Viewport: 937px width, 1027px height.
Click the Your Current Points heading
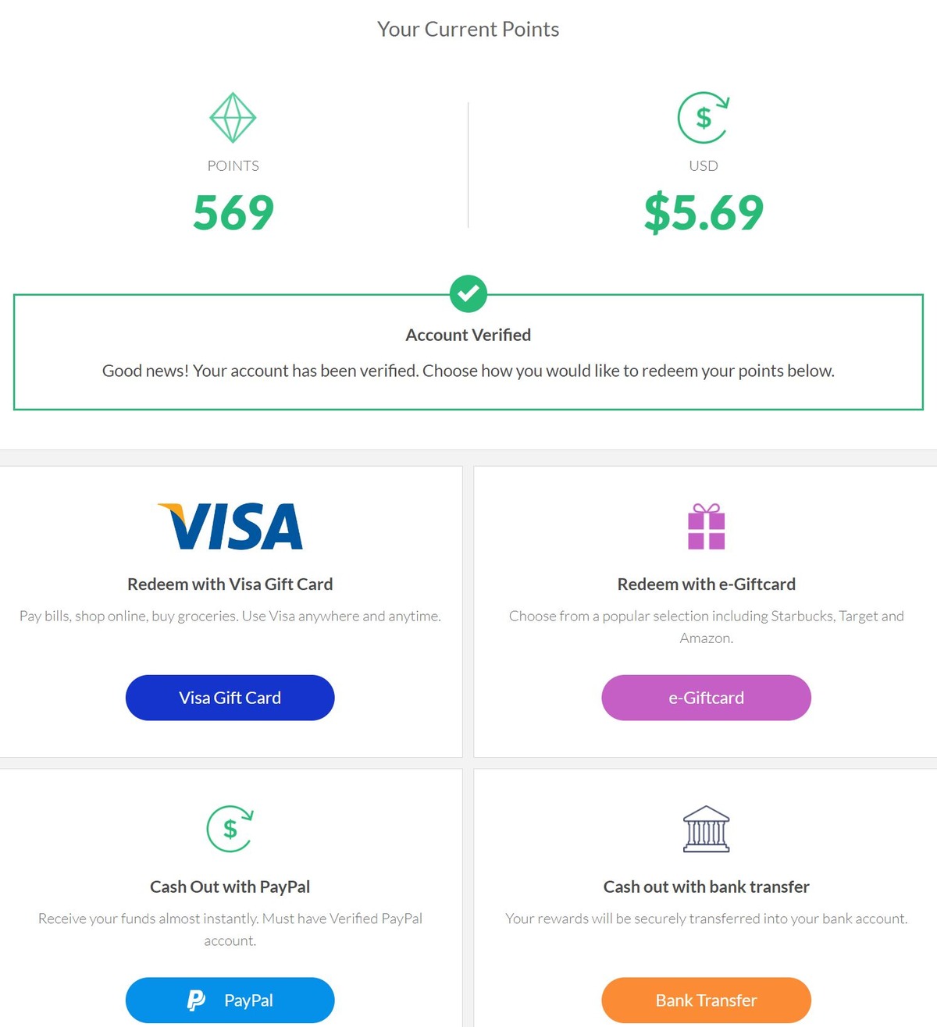468,29
